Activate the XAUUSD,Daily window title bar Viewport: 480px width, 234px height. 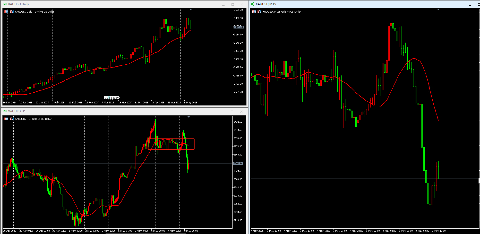click(103, 4)
